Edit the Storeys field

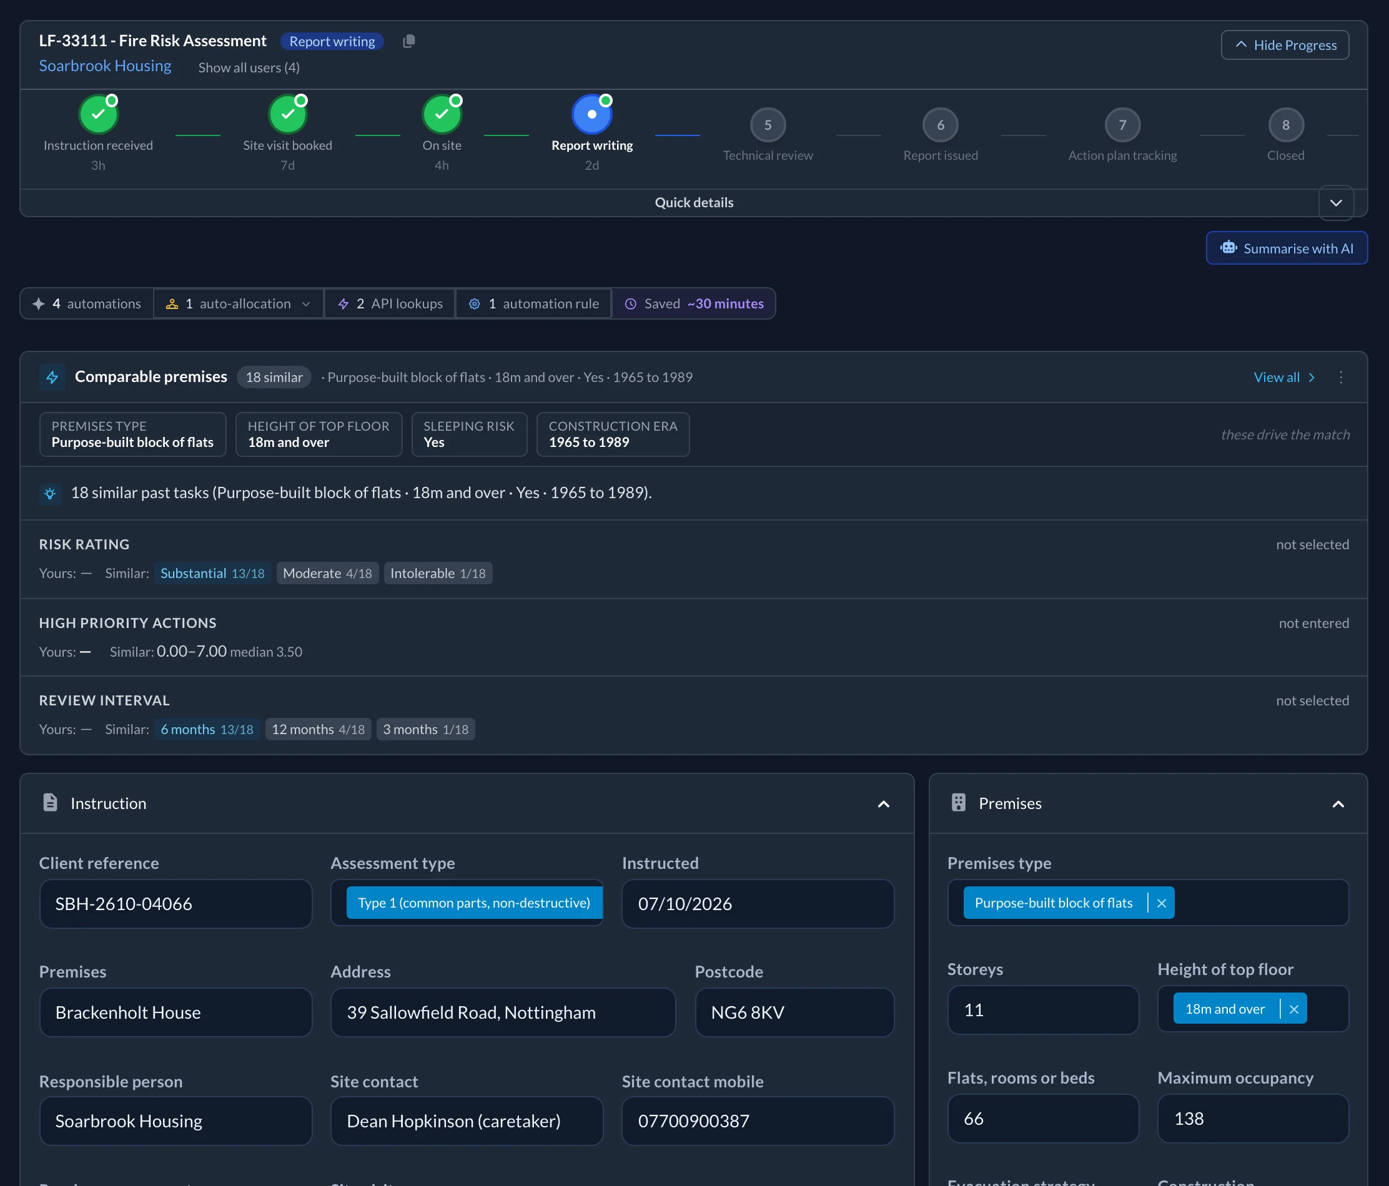coord(1042,1010)
